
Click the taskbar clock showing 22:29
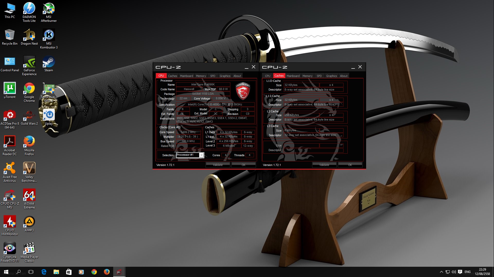(482, 272)
